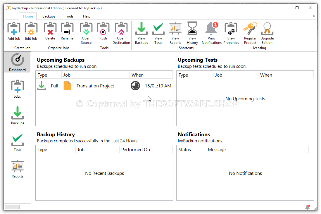Click the status bar notification bell
The image size is (321, 214).
tap(307, 207)
